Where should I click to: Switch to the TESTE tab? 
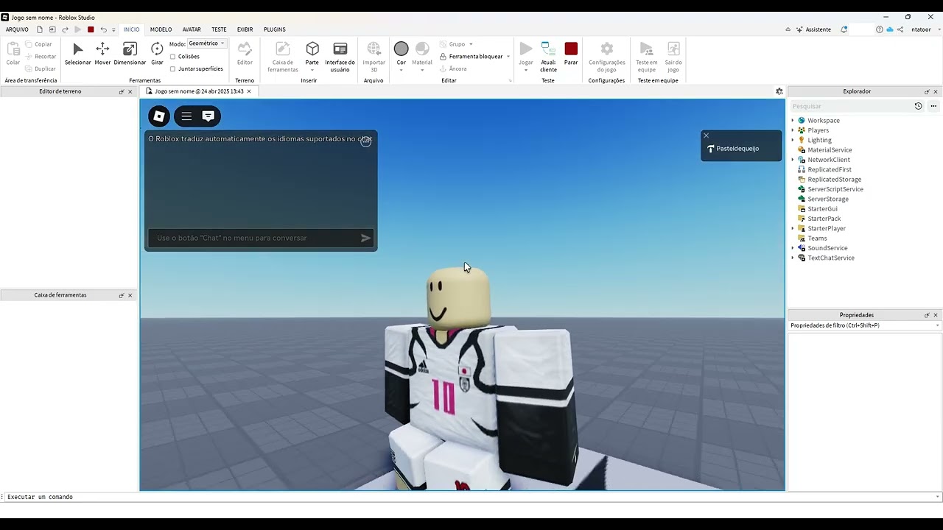point(219,29)
